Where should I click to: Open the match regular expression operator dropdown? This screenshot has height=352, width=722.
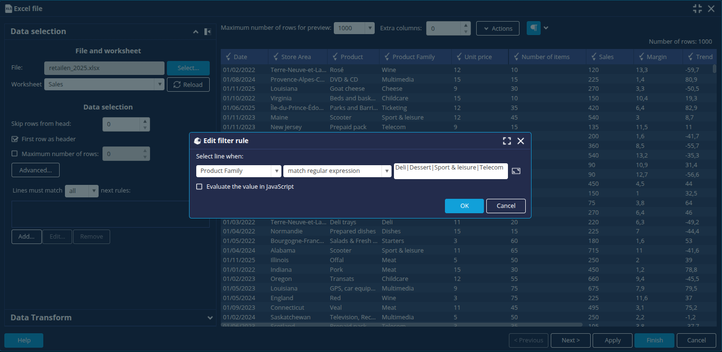(337, 171)
